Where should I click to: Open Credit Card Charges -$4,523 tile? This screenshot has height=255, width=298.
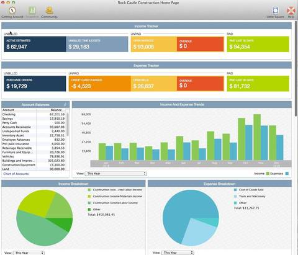(x=100, y=84)
